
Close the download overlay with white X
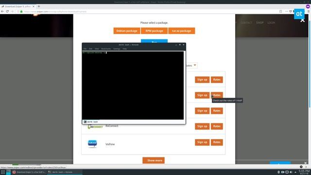click(x=302, y=20)
